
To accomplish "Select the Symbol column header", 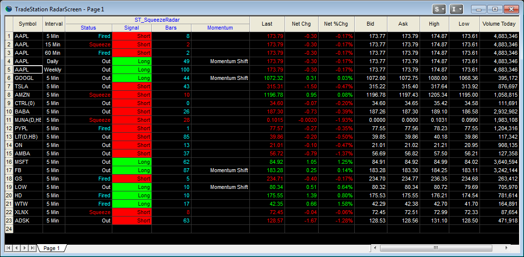I will [x=28, y=24].
